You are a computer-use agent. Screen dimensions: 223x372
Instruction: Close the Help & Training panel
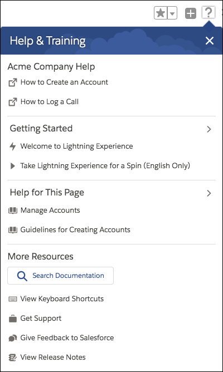click(x=210, y=41)
